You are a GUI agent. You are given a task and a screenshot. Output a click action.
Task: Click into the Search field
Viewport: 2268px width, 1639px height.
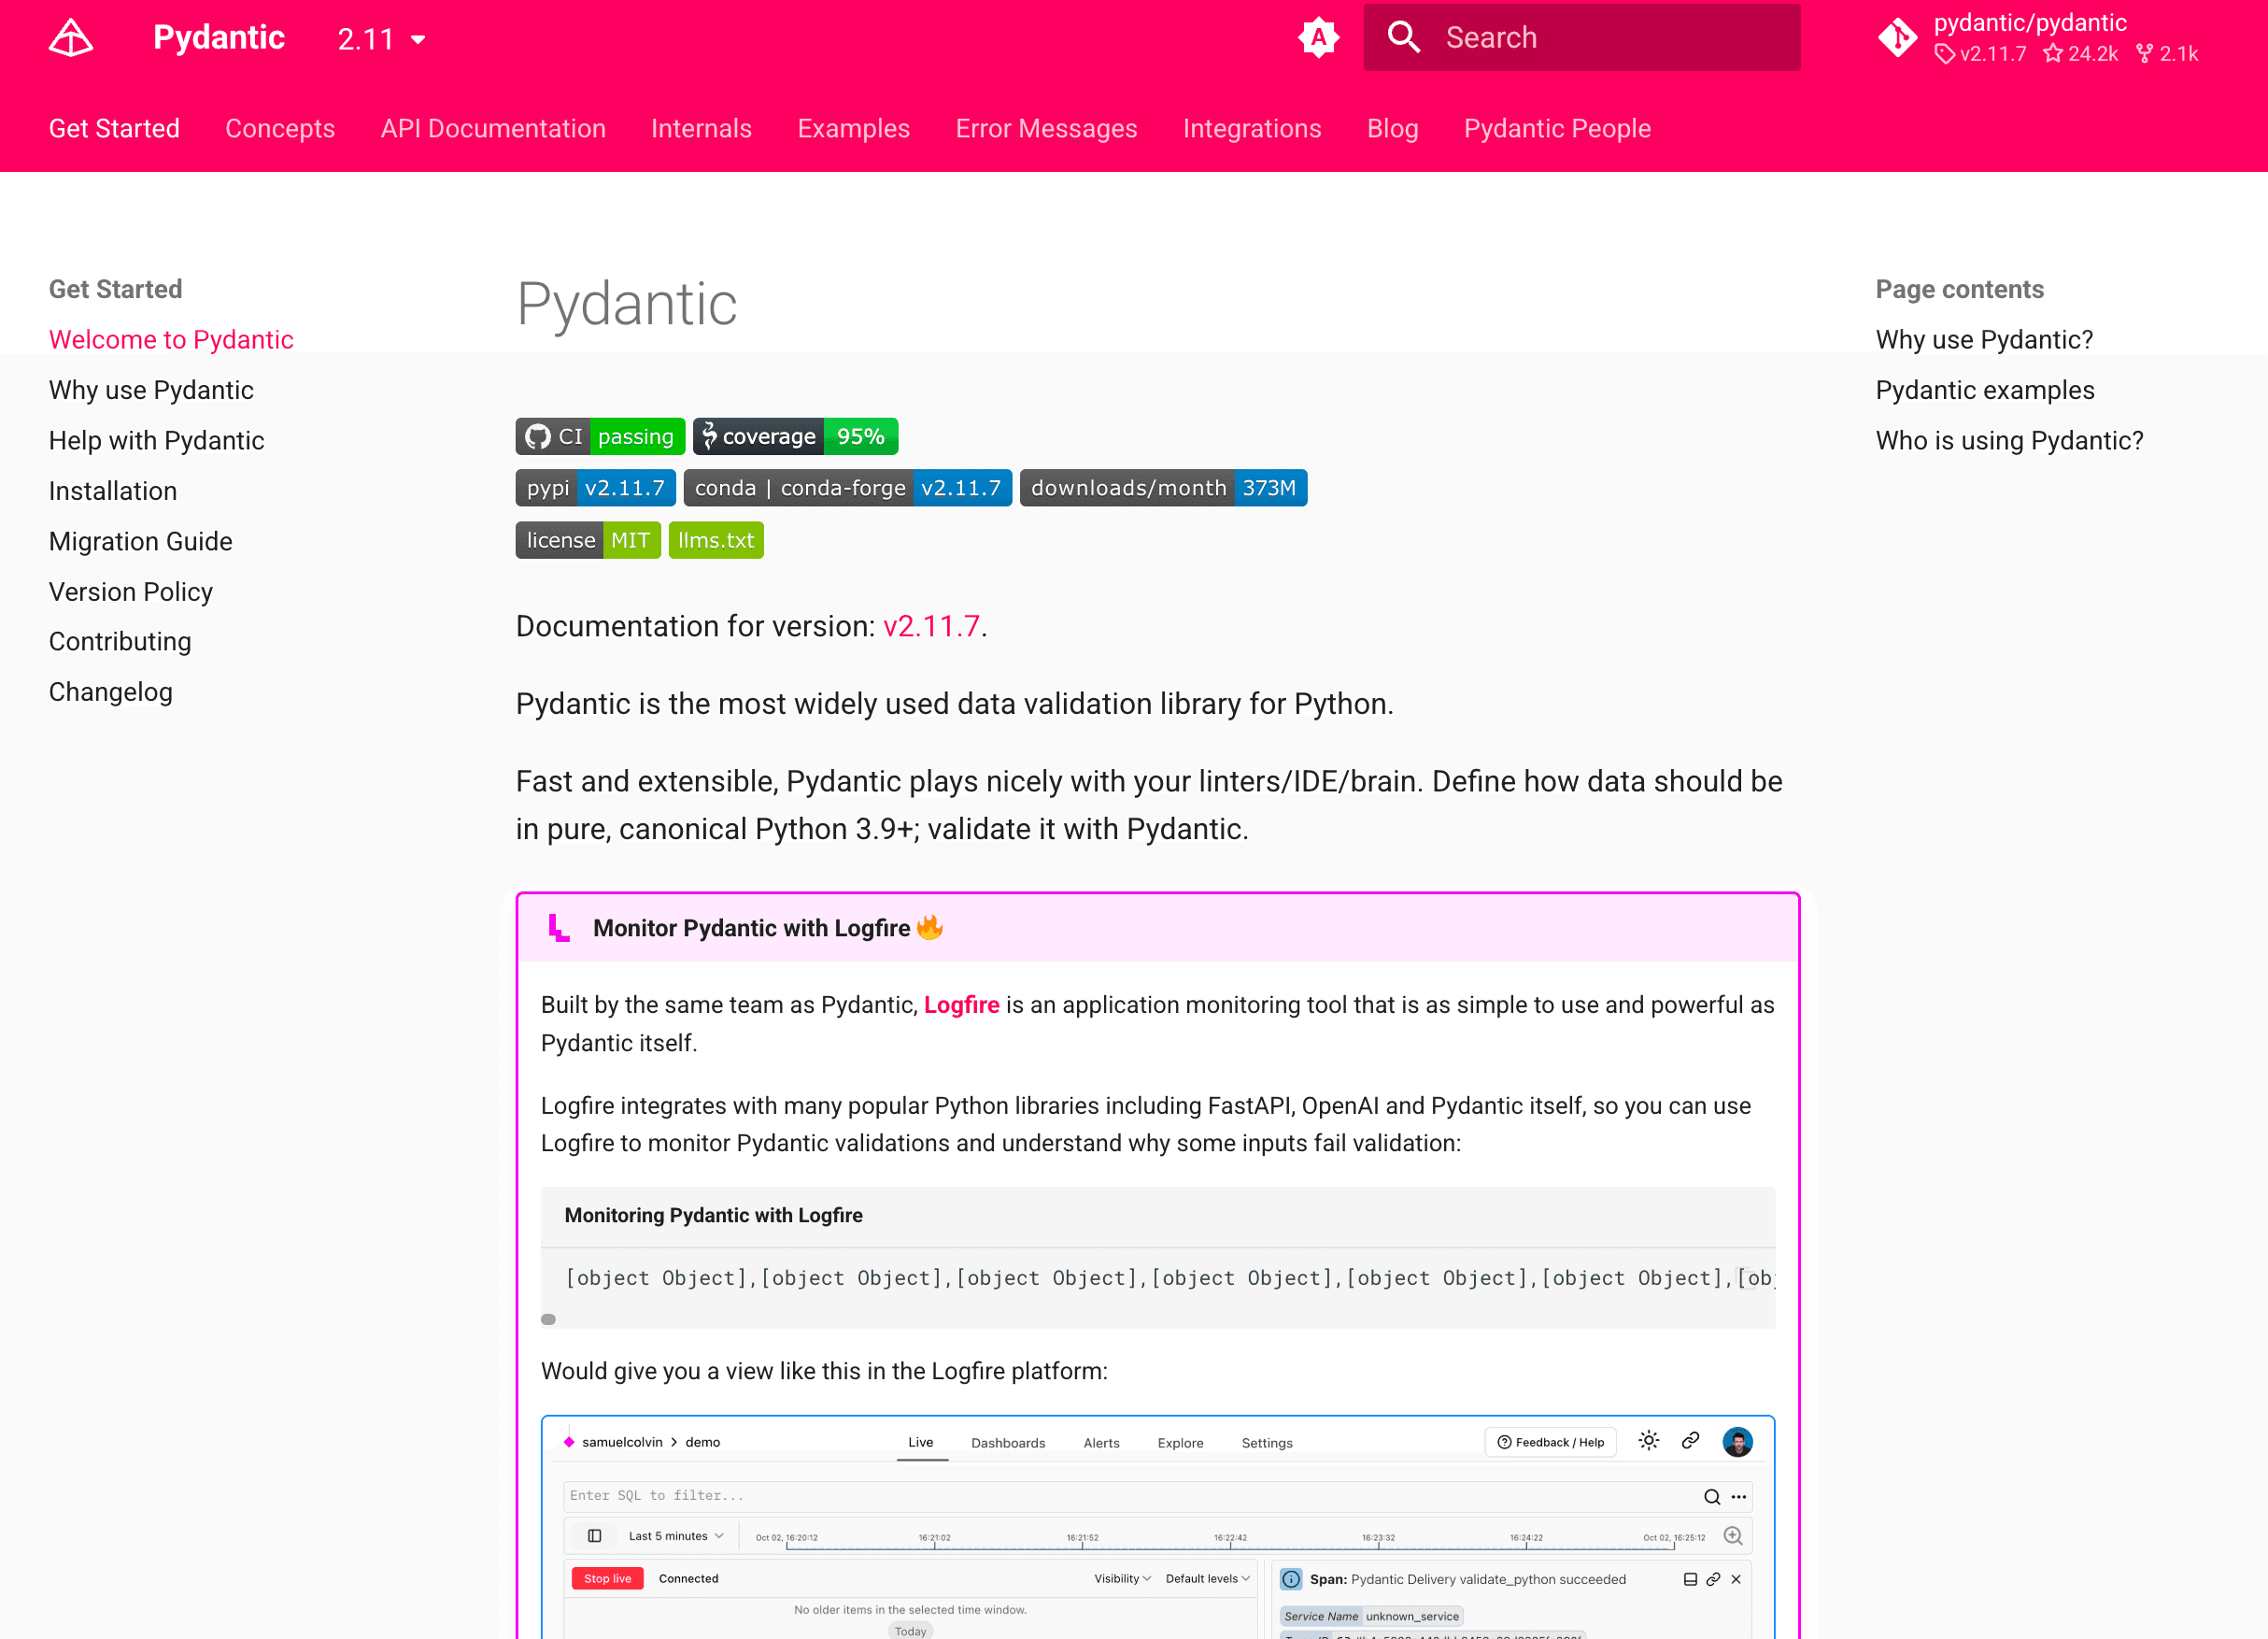coord(1582,37)
